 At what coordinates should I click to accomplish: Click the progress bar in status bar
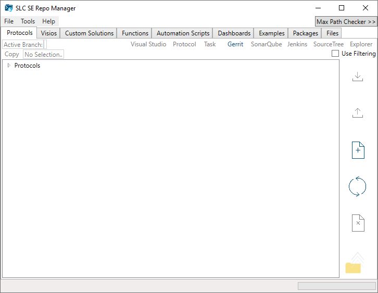coord(337,286)
